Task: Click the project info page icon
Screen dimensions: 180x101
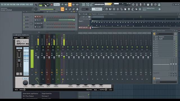Action: pos(125,9)
